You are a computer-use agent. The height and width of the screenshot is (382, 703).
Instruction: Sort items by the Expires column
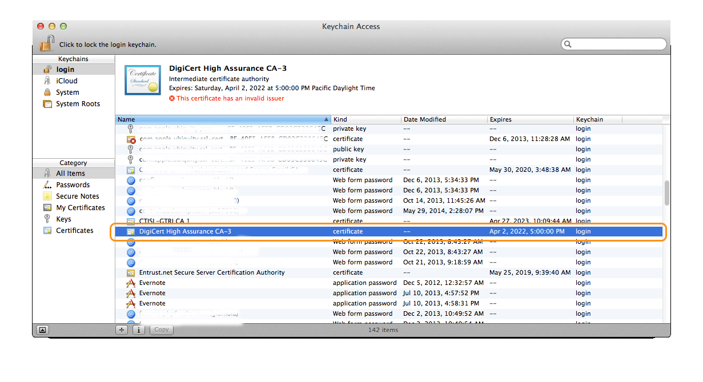tap(531, 119)
